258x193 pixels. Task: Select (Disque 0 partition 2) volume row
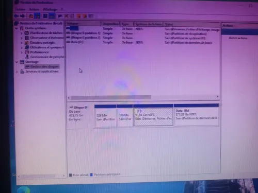tap(143, 38)
